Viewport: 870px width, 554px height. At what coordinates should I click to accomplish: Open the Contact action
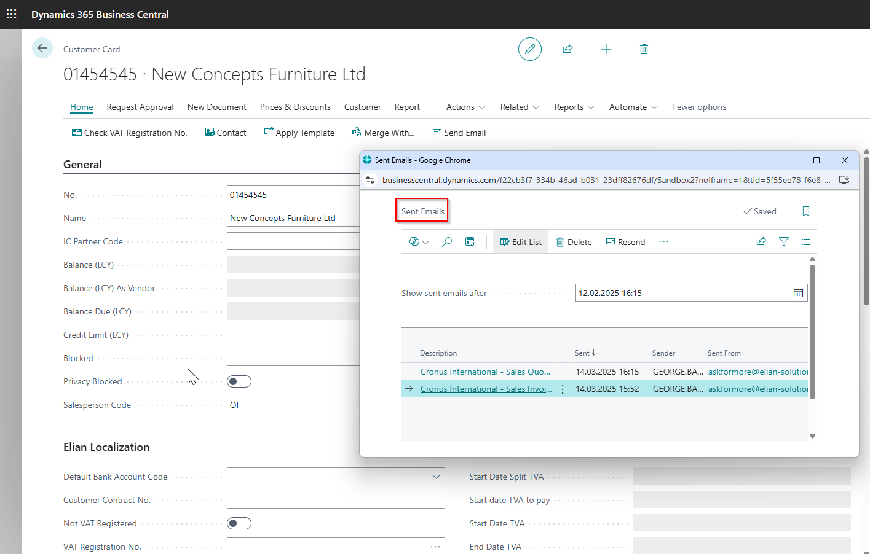(225, 133)
